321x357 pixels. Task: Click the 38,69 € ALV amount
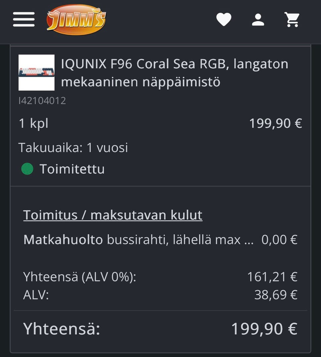coord(276,295)
